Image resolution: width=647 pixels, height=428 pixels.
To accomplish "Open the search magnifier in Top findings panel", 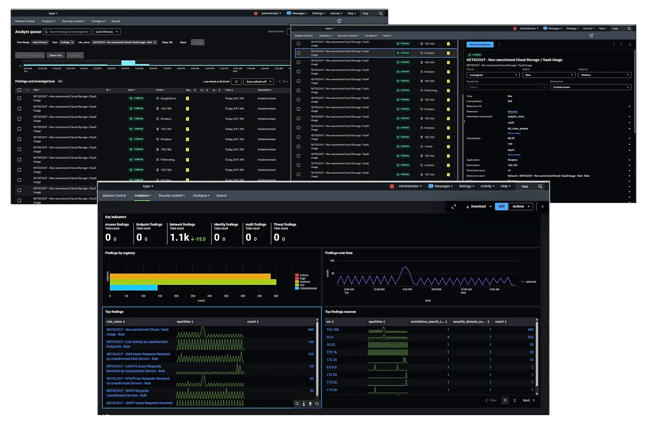I will pos(297,404).
